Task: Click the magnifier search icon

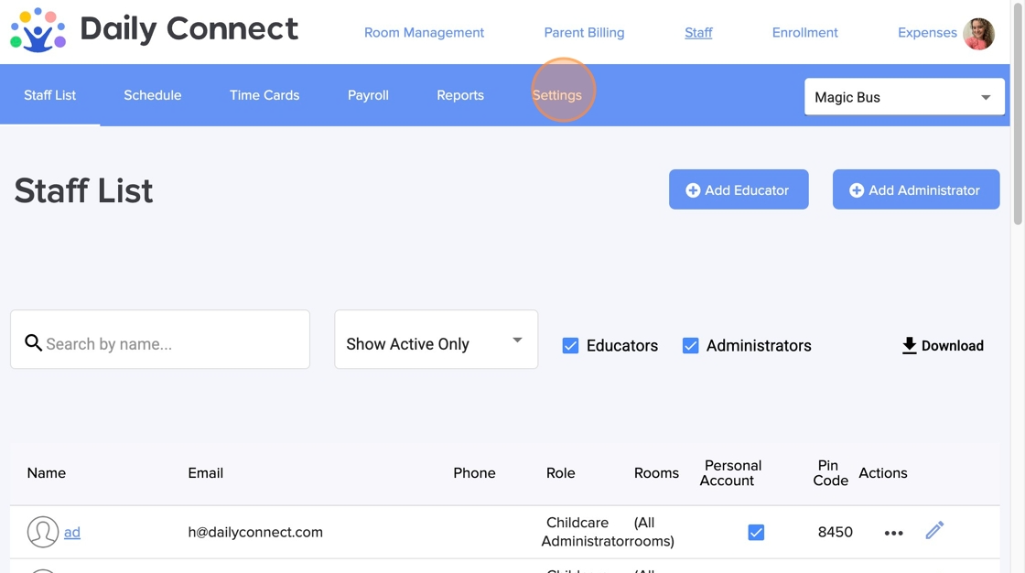Action: [x=33, y=342]
